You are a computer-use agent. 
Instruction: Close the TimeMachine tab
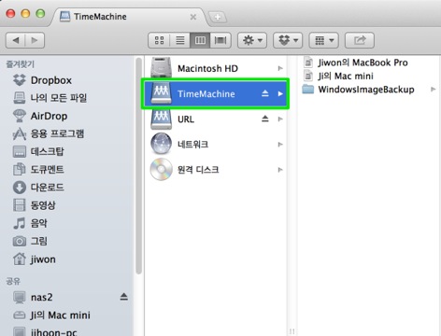(193, 17)
